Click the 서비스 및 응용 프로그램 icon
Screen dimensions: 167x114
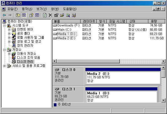(x=9, y=66)
